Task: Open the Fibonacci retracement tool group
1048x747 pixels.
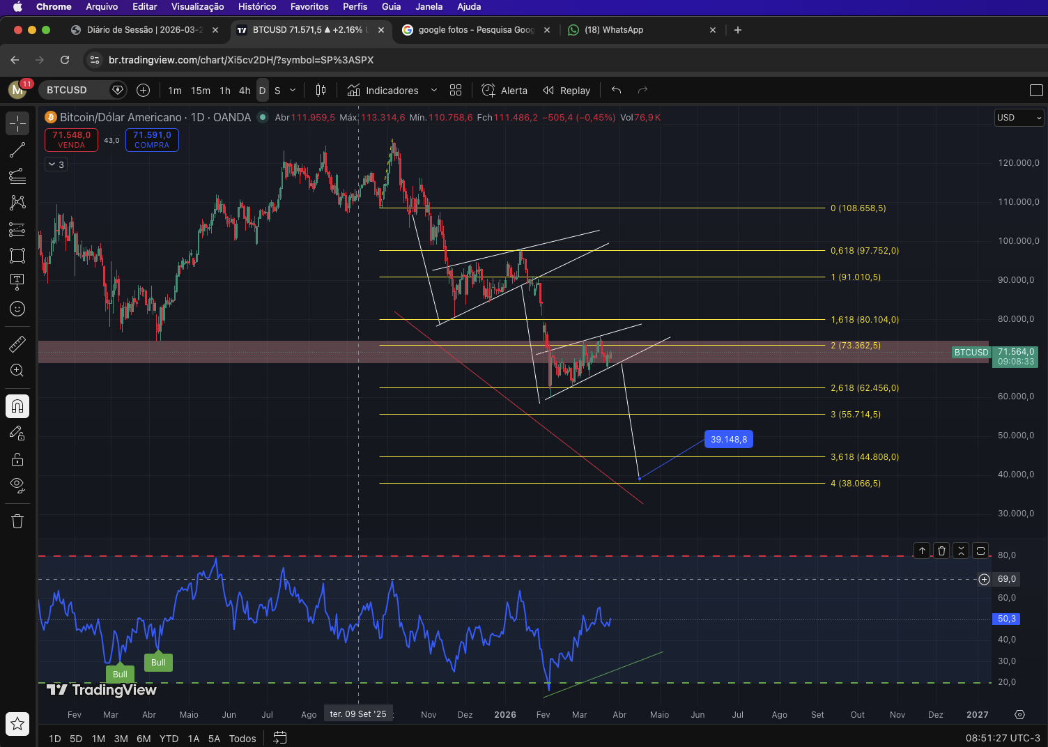Action: click(x=17, y=176)
